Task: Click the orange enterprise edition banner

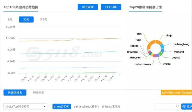Action: (176, 93)
